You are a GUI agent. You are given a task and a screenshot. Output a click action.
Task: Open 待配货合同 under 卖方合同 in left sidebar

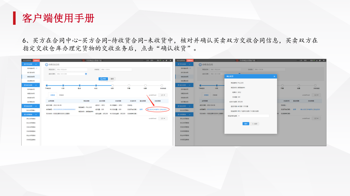pos(31,93)
